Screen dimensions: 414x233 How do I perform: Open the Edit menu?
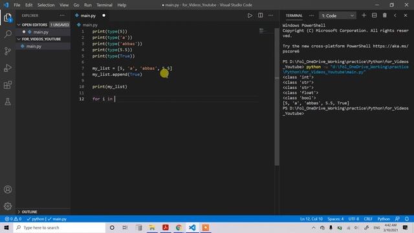[x=28, y=5]
